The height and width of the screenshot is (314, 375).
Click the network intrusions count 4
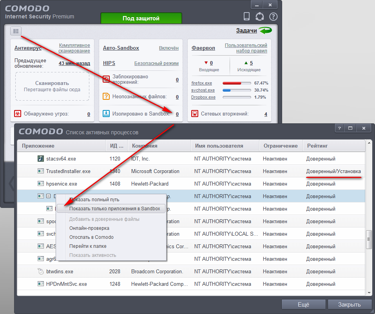pyautogui.click(x=266, y=114)
